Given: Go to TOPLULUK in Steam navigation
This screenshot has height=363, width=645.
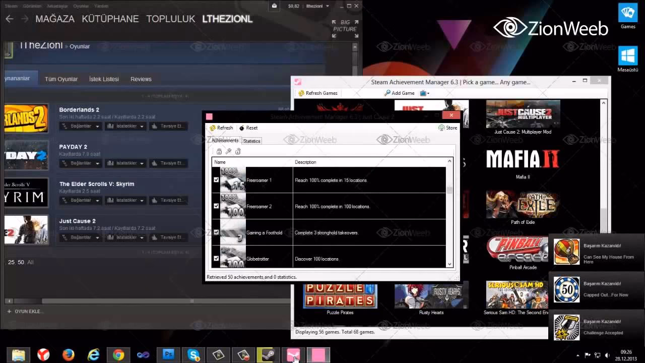Looking at the screenshot, I should point(171,19).
